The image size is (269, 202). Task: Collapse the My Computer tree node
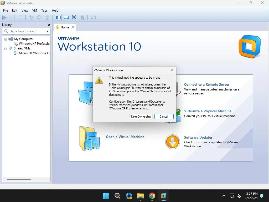pos(6,39)
